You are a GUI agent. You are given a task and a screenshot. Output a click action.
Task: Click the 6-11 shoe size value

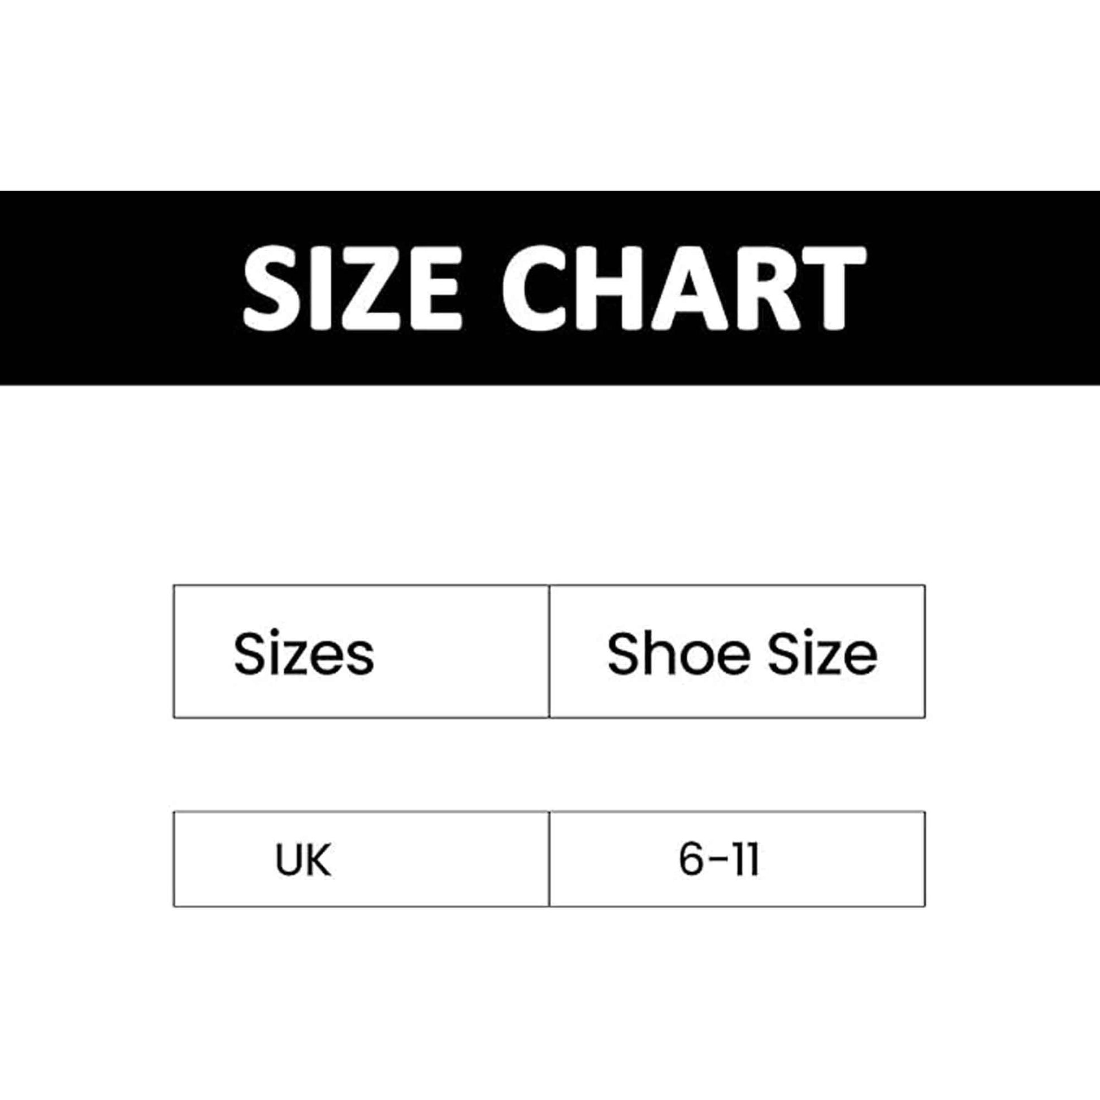point(719,860)
